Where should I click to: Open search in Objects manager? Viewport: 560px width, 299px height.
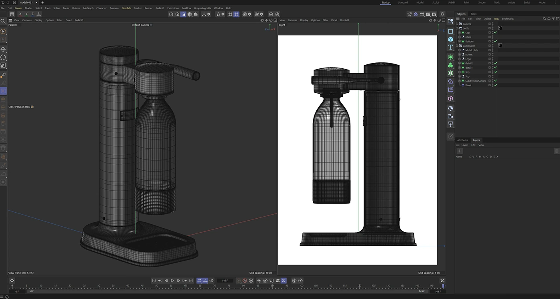click(x=544, y=19)
